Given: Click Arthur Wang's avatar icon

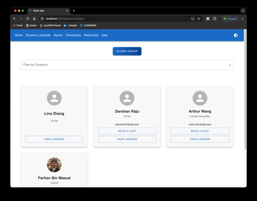Looking at the screenshot, I should 200,98.
